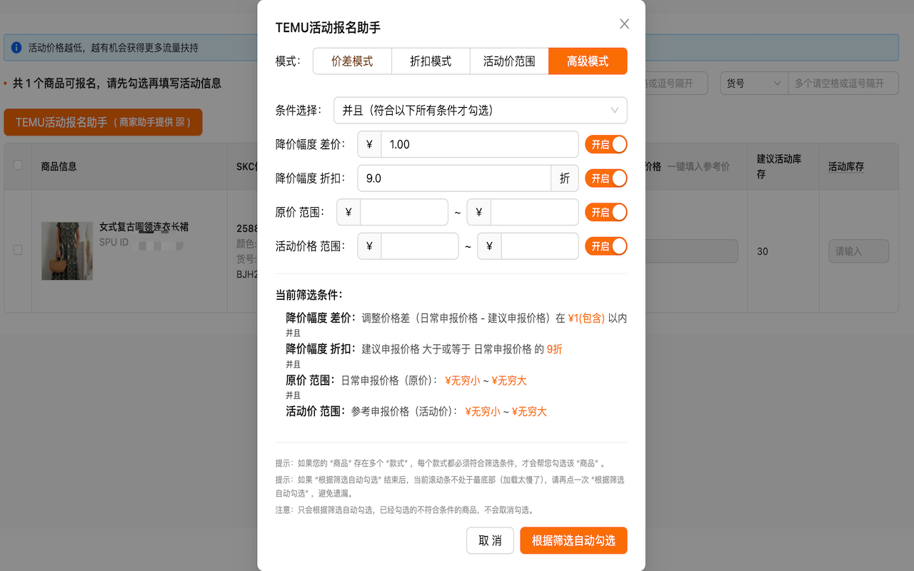Click the QR code icon in the TEMU助手 button
Viewport: 914px width, 571px height.
(x=181, y=121)
